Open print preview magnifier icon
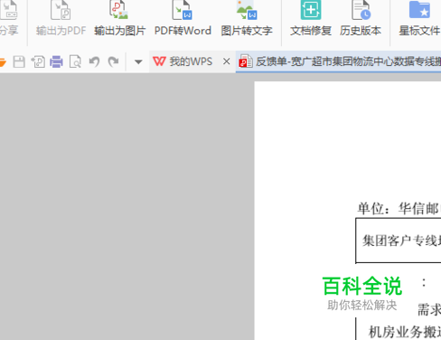441x340 pixels. click(75, 61)
